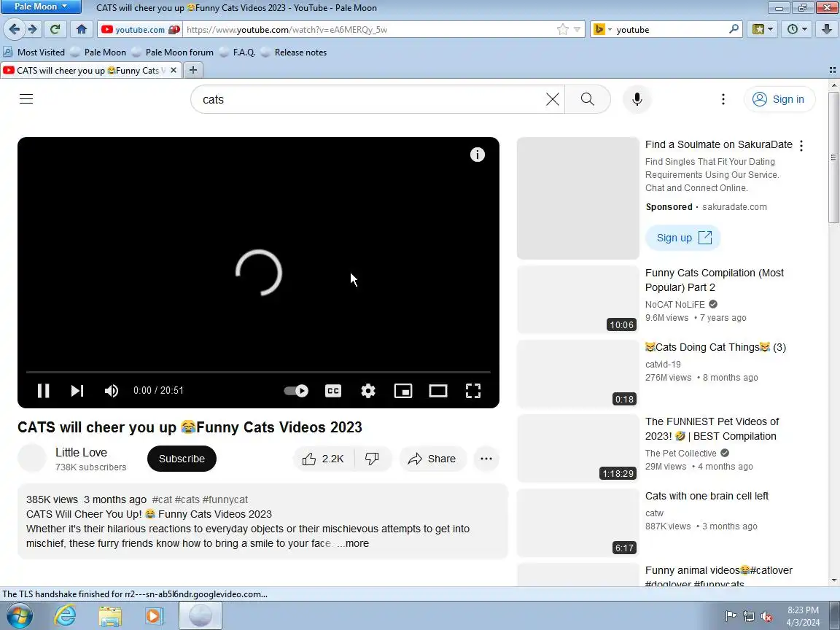Go to the browser home page
The image size is (840, 630).
[82, 29]
